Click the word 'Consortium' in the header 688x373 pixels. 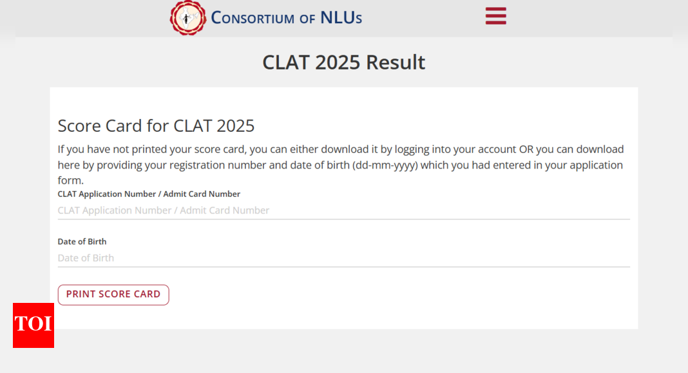(x=254, y=18)
